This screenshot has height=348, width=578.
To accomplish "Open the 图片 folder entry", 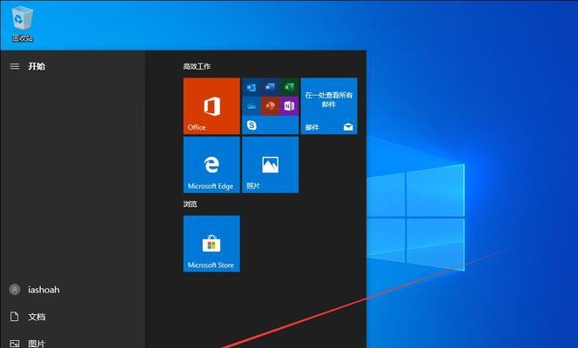I will 37,344.
